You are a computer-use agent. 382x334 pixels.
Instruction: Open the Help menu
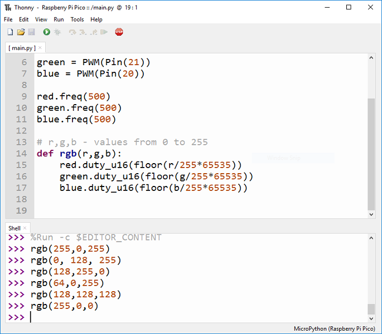click(x=96, y=19)
